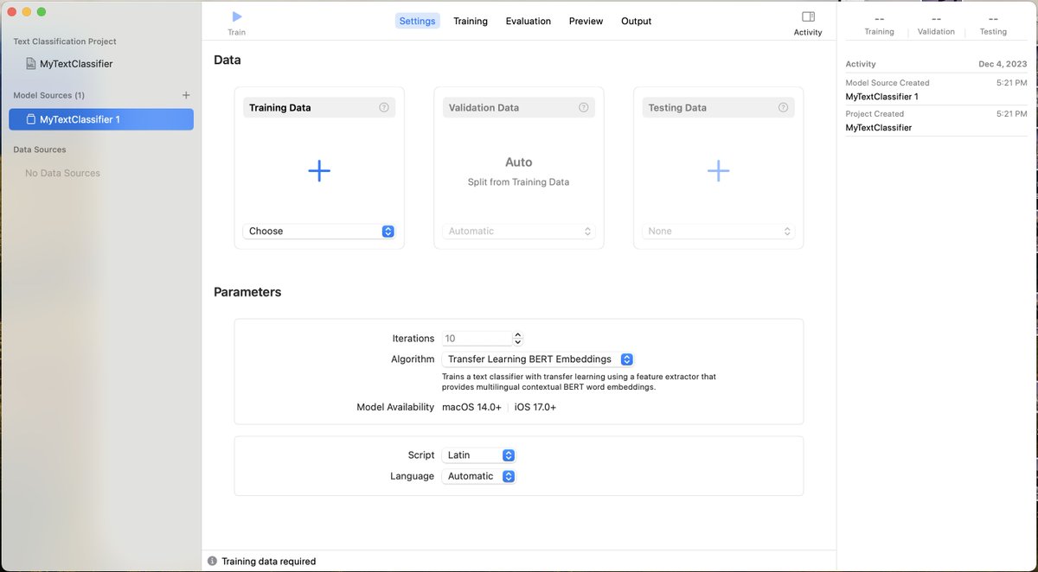
Task: Click into the Iterations number field
Action: pos(477,339)
